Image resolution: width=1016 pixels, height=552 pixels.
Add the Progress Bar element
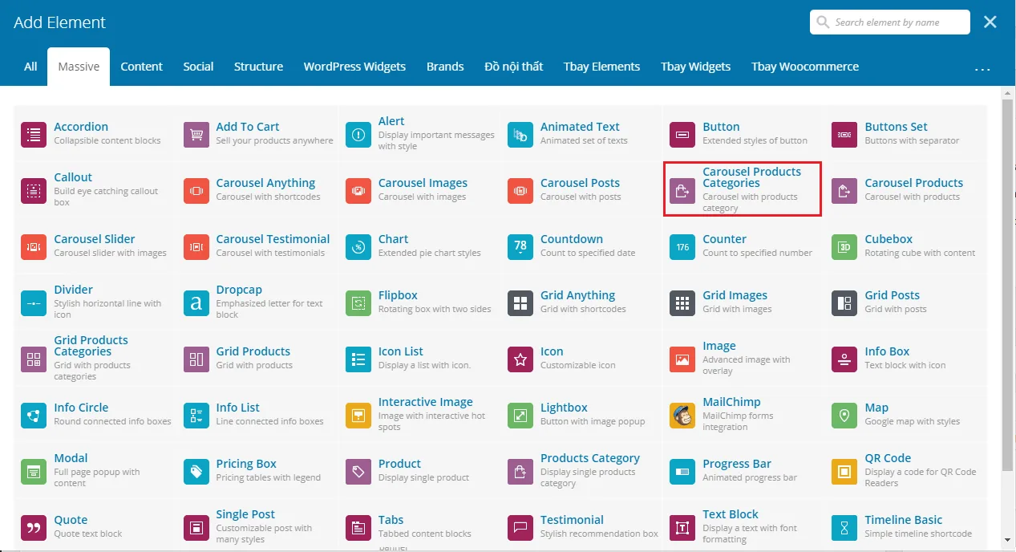[743, 470]
